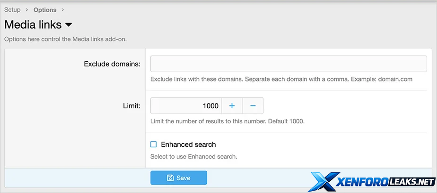The width and height of the screenshot is (437, 193).
Task: Focus the Exclude domains text field
Action: click(x=288, y=64)
